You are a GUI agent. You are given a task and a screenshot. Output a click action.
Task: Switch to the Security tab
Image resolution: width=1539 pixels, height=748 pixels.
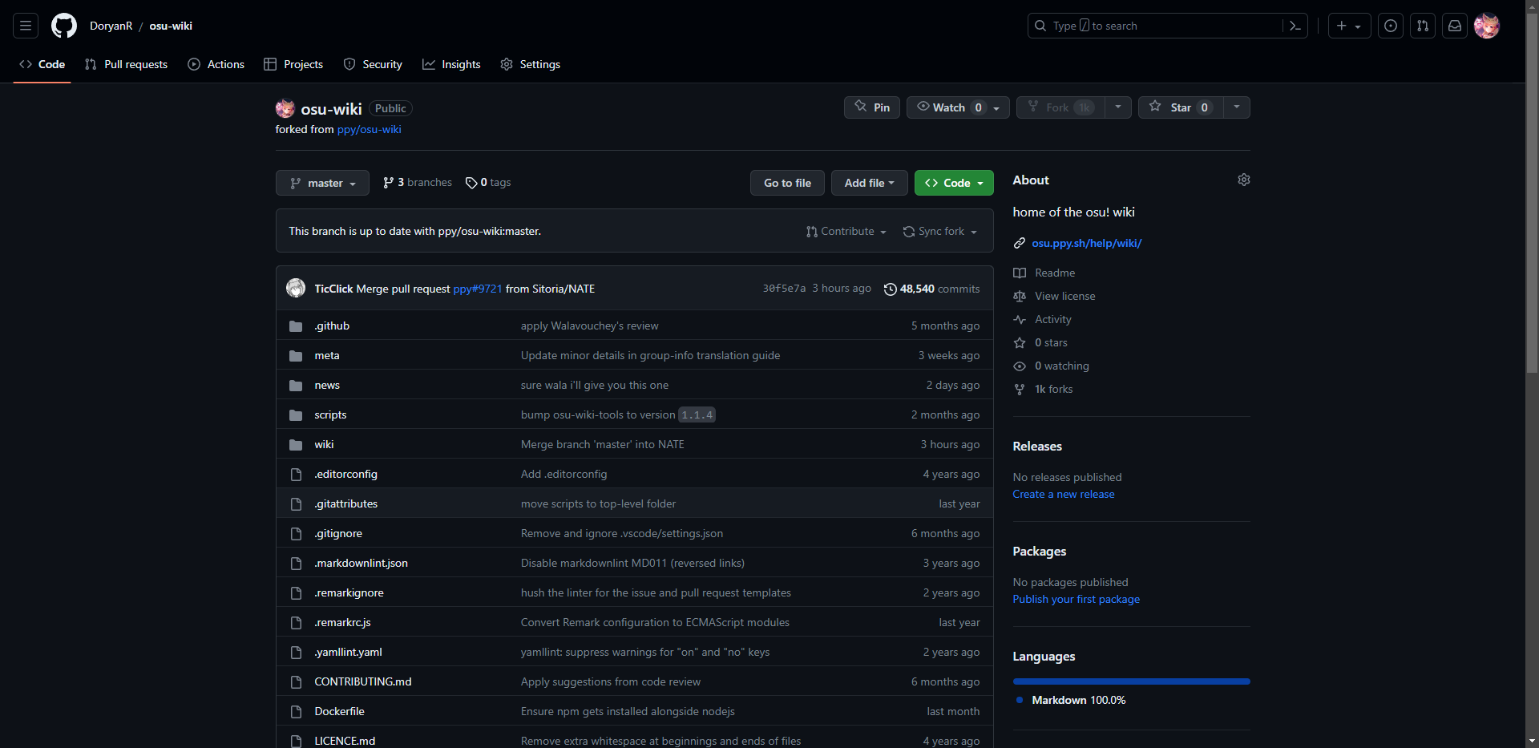coord(373,64)
